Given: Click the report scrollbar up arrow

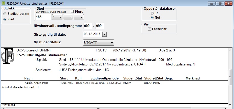Looking at the screenshot, I should [230, 50].
